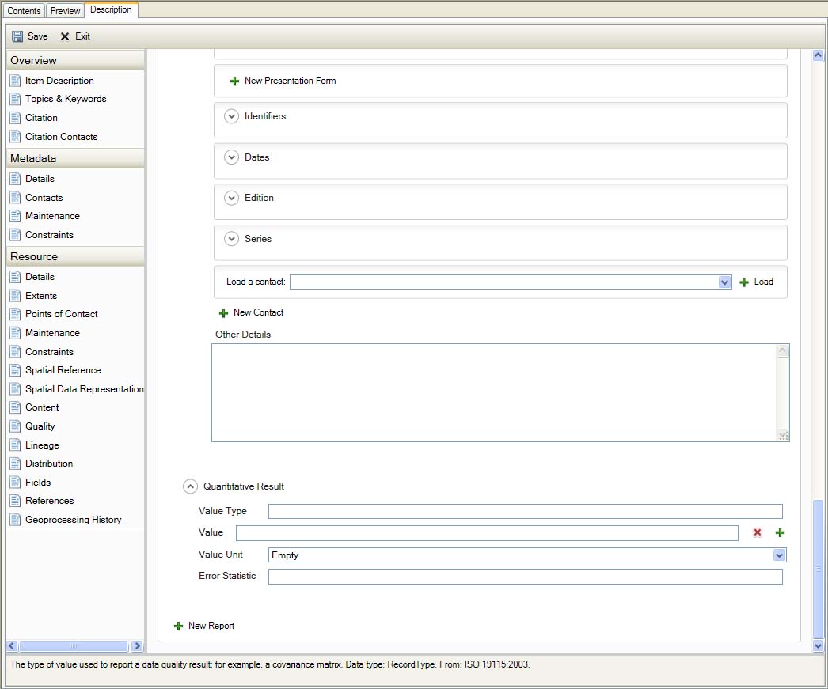This screenshot has height=689, width=828.
Task: Click the red delete icon beside Value
Action: (757, 533)
